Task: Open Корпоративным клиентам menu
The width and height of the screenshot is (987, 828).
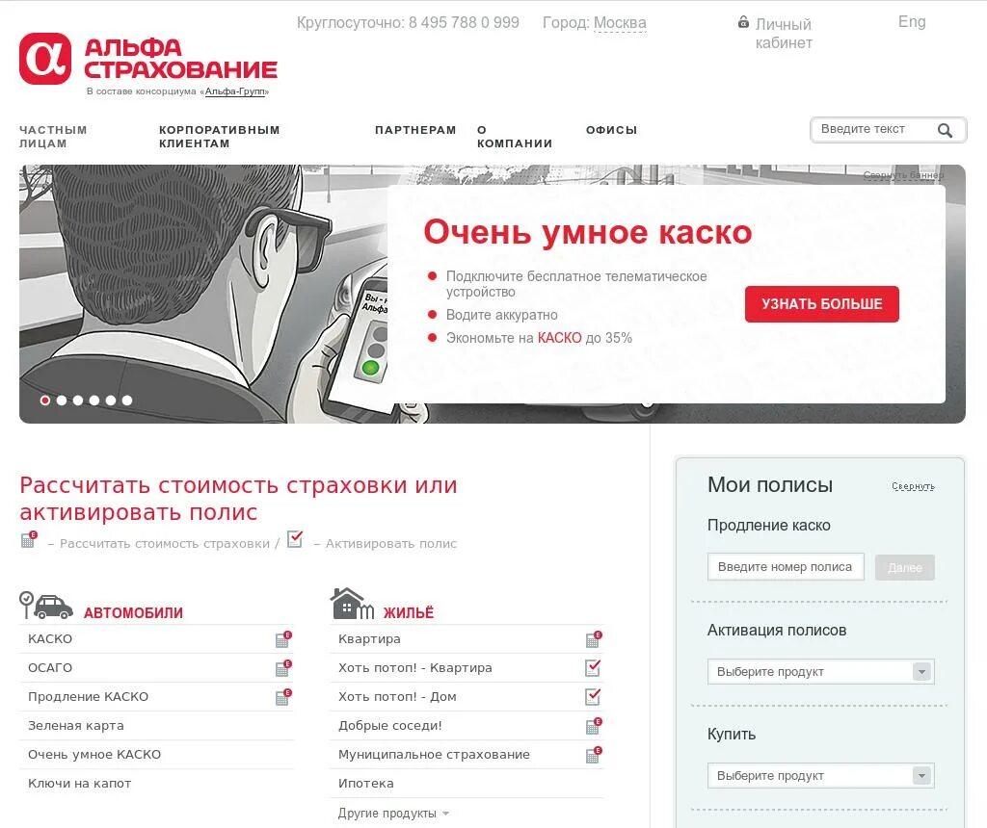Action: (x=219, y=137)
